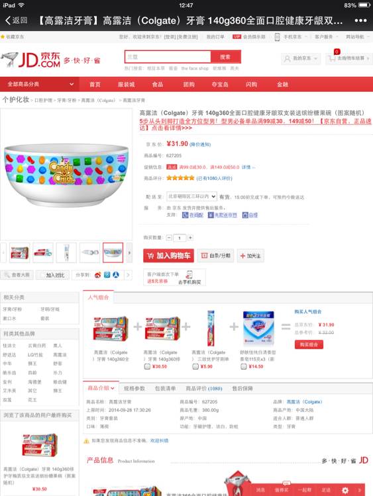
Task: Click the plus icon to increase quantity
Action: pos(190,237)
